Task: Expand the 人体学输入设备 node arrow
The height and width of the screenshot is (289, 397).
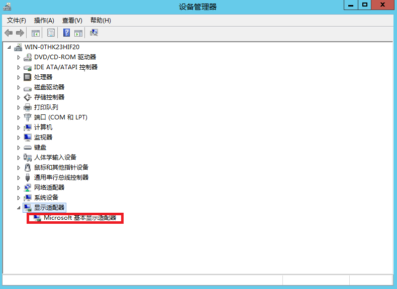Action: tap(19, 158)
